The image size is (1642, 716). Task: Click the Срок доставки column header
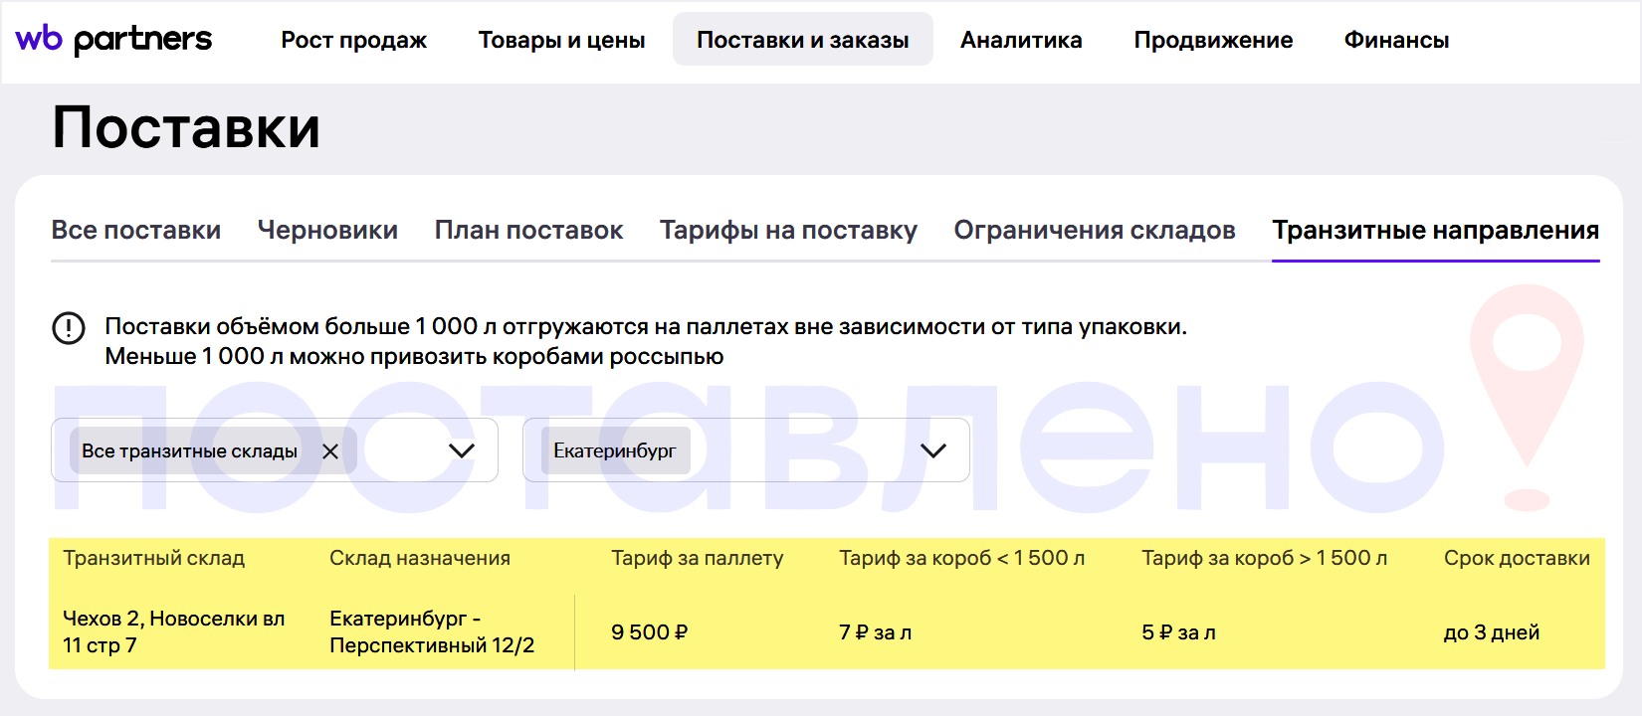tap(1517, 558)
